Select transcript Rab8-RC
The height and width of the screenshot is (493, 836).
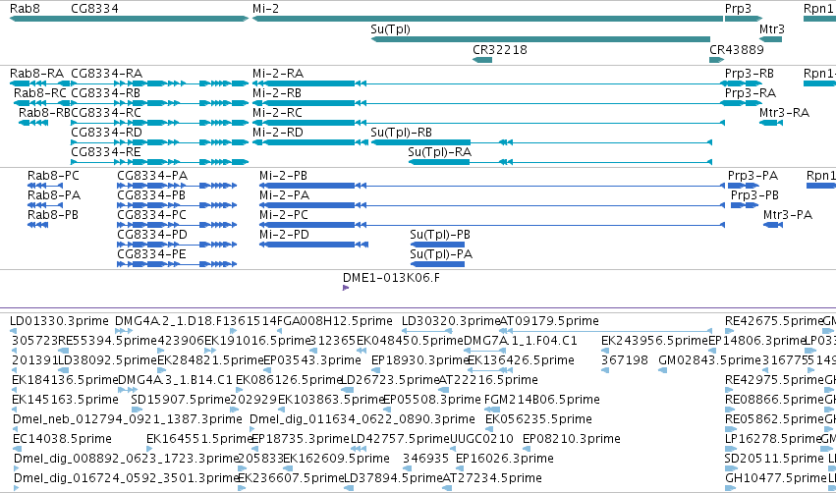[x=42, y=103]
